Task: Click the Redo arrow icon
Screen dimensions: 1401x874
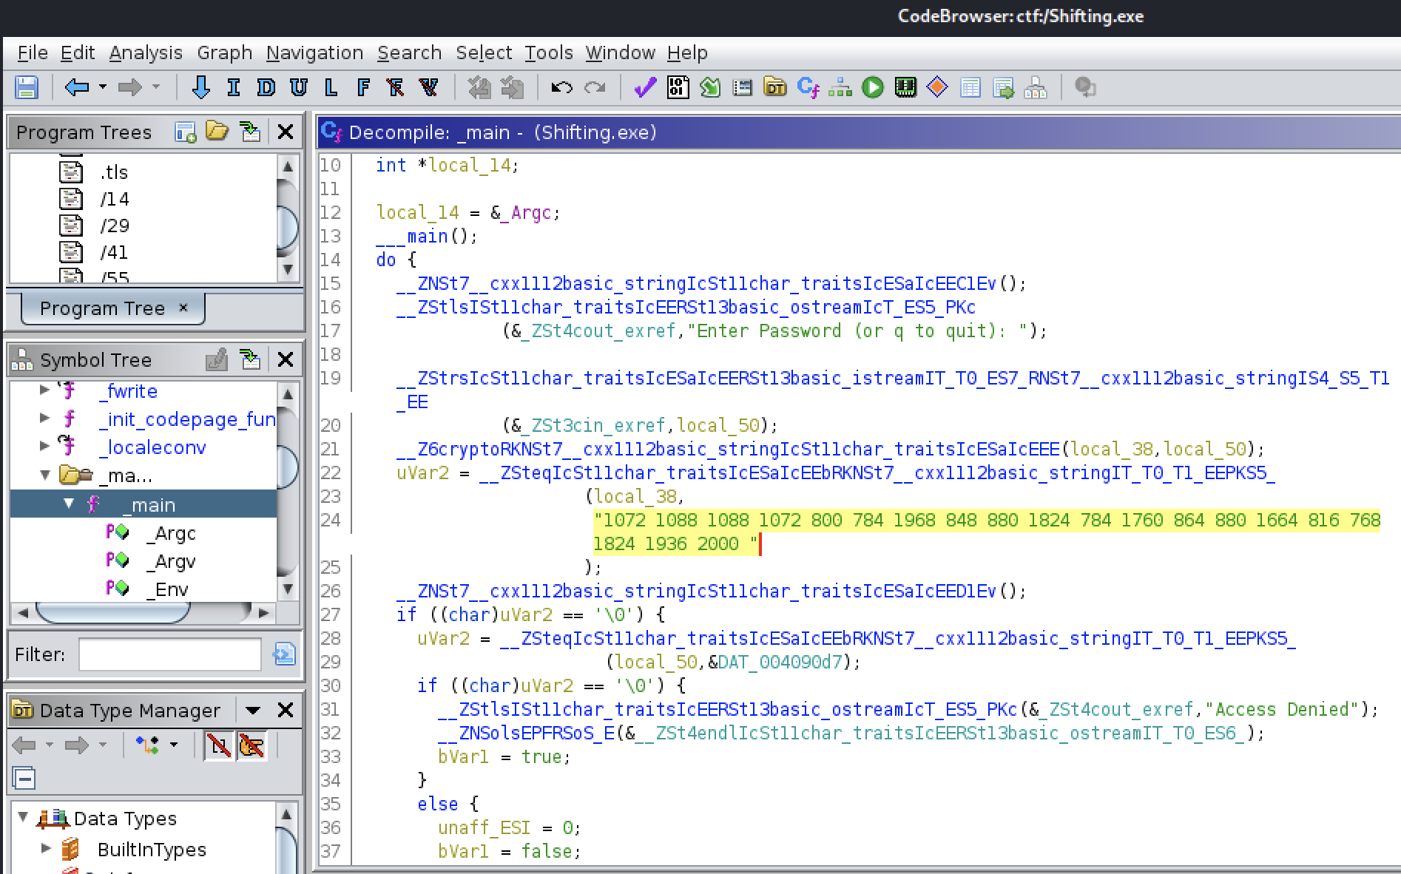Action: (x=595, y=88)
